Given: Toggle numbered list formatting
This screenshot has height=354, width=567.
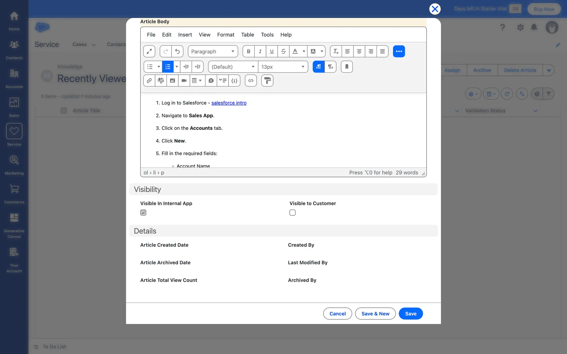Looking at the screenshot, I should coord(168,67).
